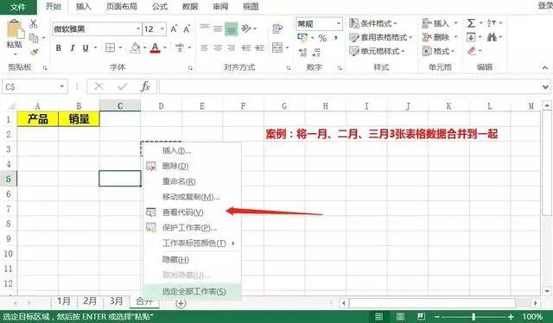Click the text orientation icon
The image size is (553, 323).
tap(246, 28)
